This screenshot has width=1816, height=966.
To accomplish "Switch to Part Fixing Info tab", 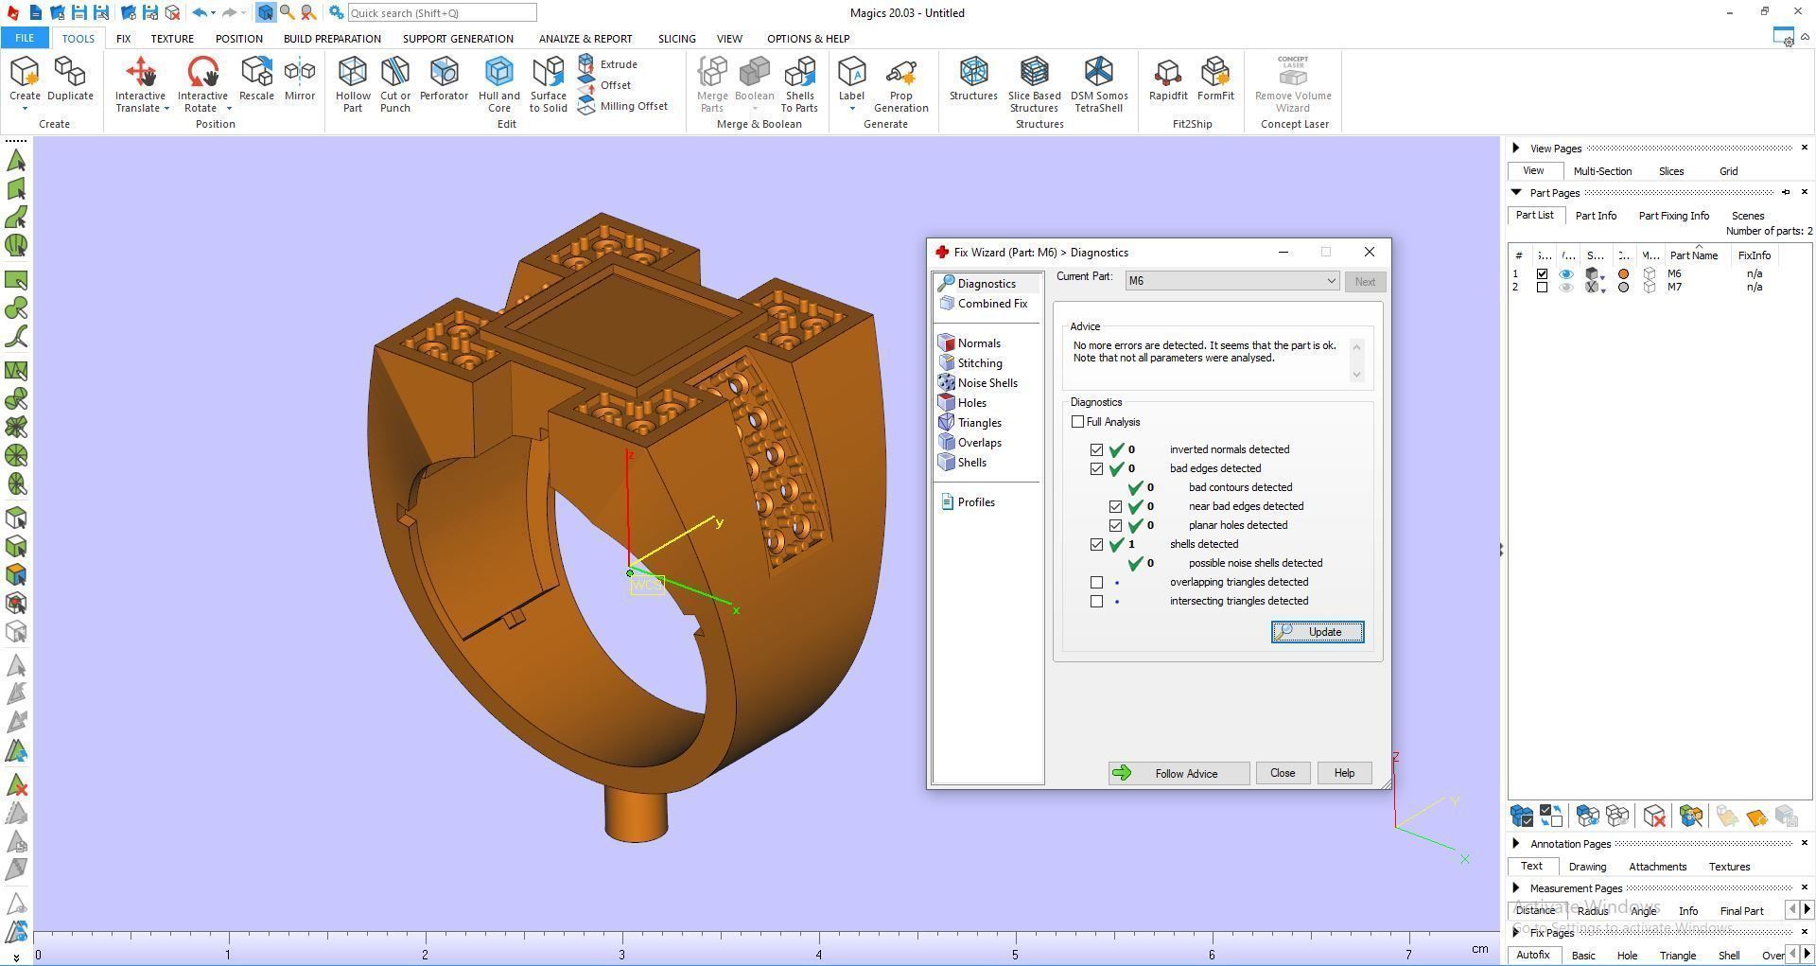I will click(1673, 216).
